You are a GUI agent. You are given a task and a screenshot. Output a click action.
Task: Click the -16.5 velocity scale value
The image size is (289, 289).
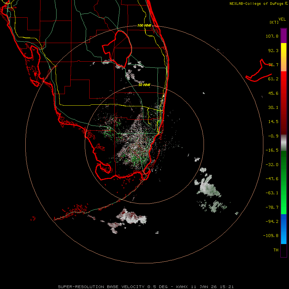(x=272, y=150)
